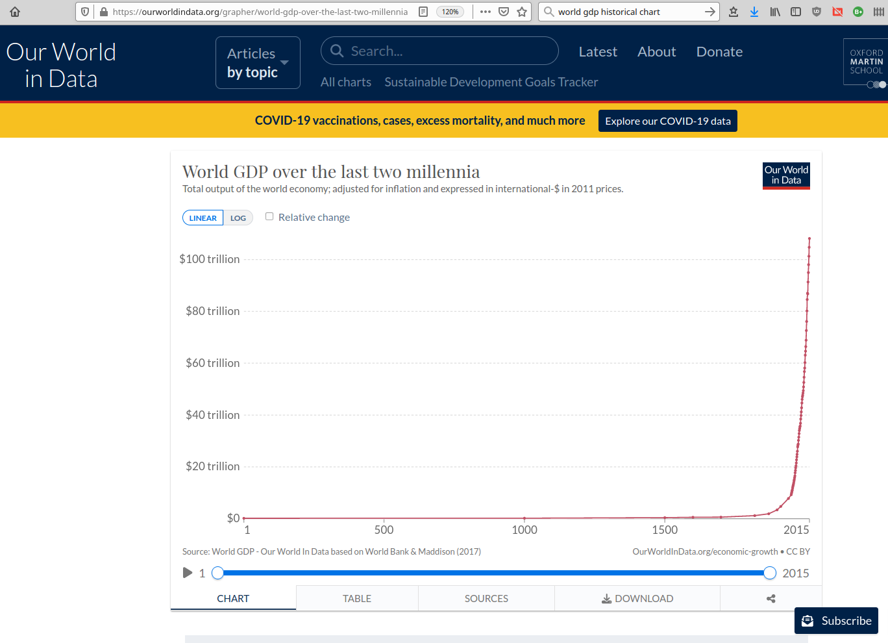Open page actions three-dot menu
The height and width of the screenshot is (643, 888).
(486, 12)
